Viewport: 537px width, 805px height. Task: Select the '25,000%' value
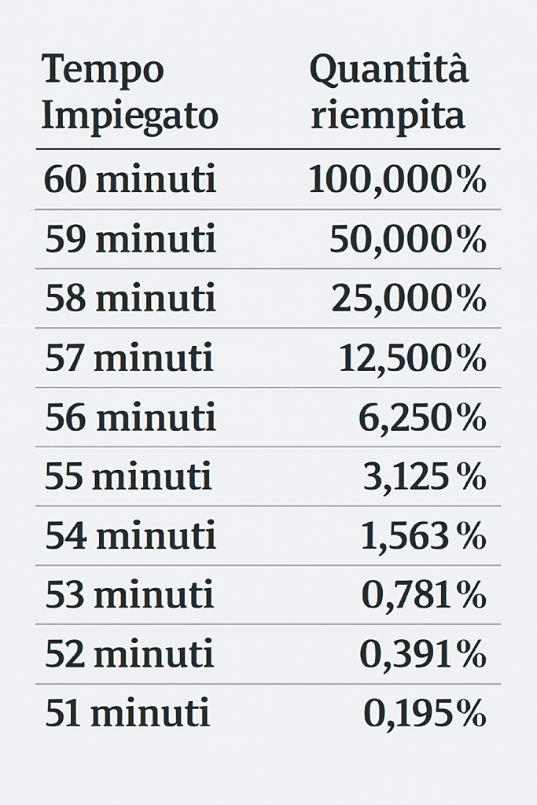point(409,300)
